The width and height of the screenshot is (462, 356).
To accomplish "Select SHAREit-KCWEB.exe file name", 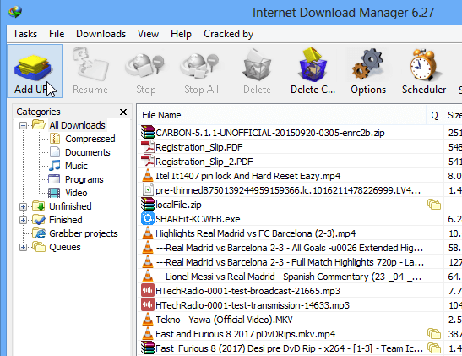I will coord(198,219).
